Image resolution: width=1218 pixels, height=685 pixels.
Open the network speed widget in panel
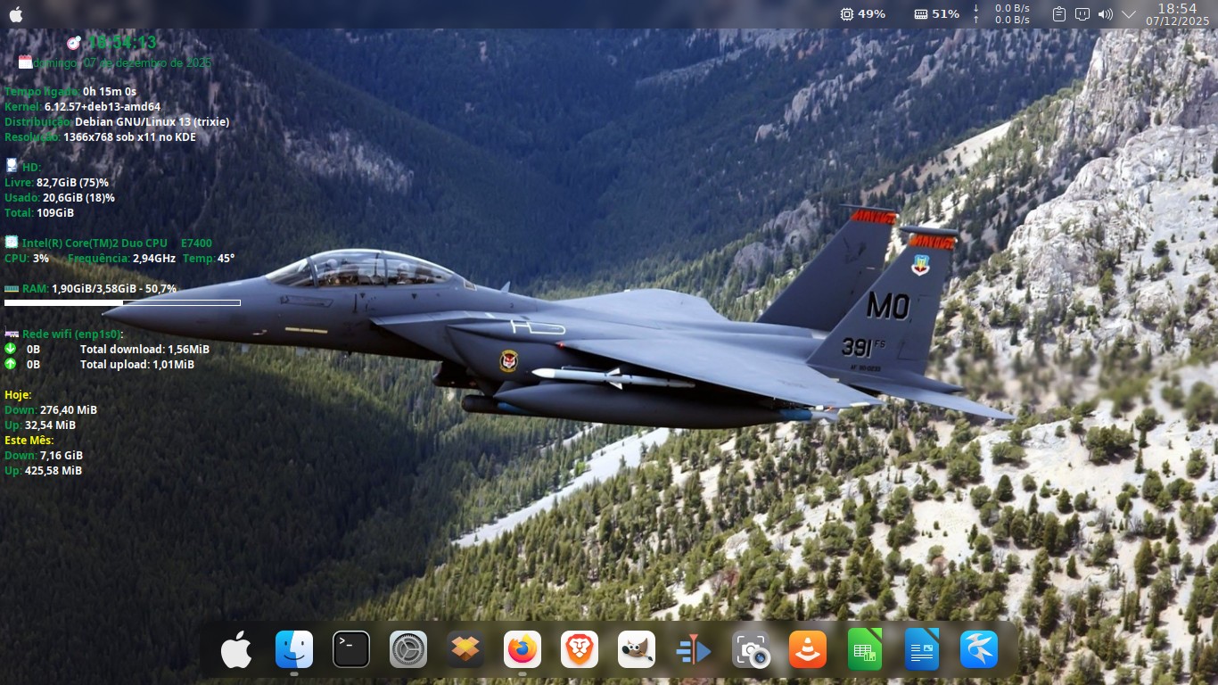(x=1002, y=14)
